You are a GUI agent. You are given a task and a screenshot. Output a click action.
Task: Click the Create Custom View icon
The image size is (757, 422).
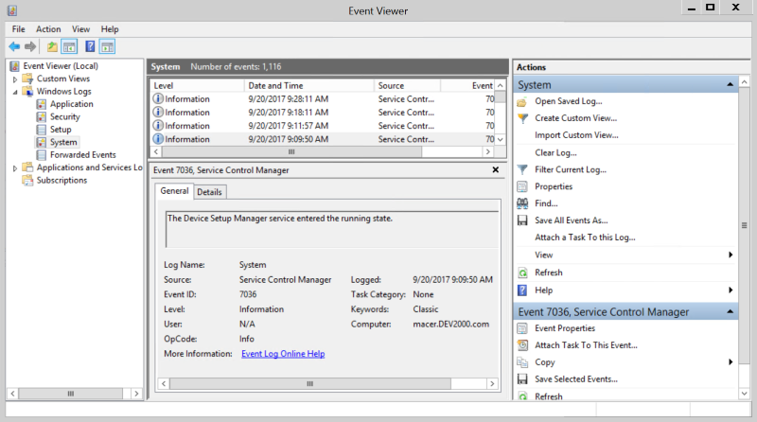click(522, 118)
